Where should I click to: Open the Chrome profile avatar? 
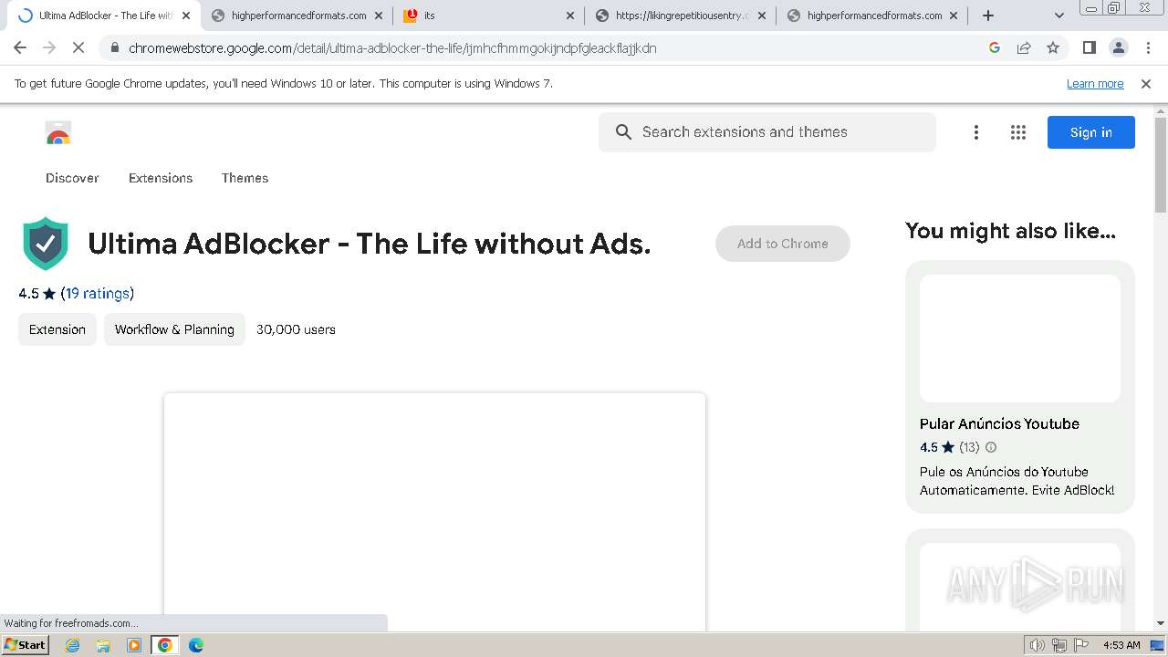1118,47
